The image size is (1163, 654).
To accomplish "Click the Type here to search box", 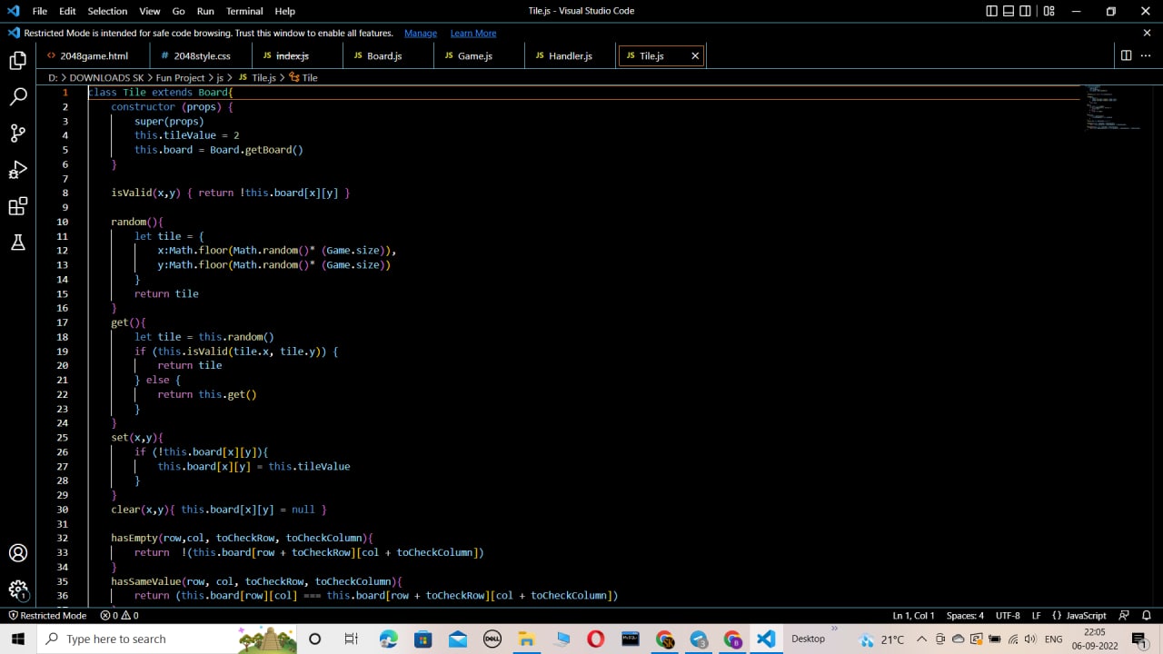I will [168, 639].
